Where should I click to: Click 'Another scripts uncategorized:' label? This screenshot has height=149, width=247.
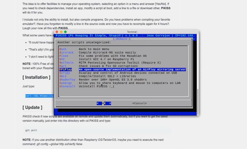click(84, 42)
